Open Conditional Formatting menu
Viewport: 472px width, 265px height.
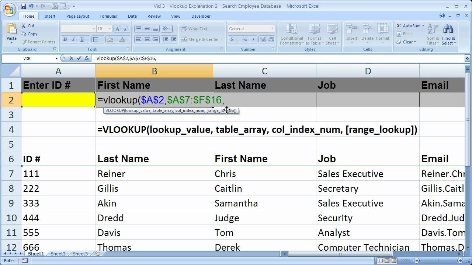tap(292, 35)
